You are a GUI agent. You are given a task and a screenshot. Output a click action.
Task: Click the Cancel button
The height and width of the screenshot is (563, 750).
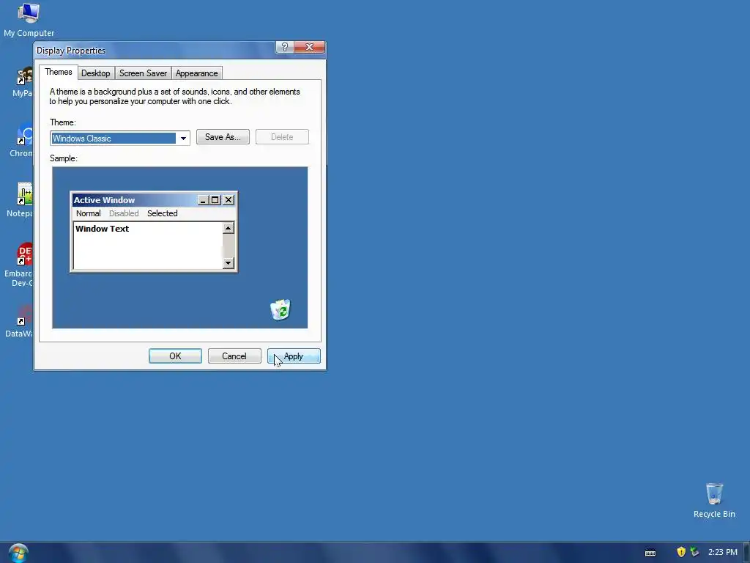(234, 356)
